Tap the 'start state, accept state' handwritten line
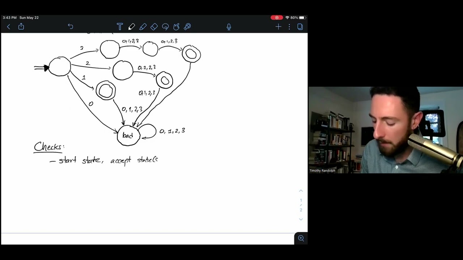The image size is (463, 260). pos(104,160)
